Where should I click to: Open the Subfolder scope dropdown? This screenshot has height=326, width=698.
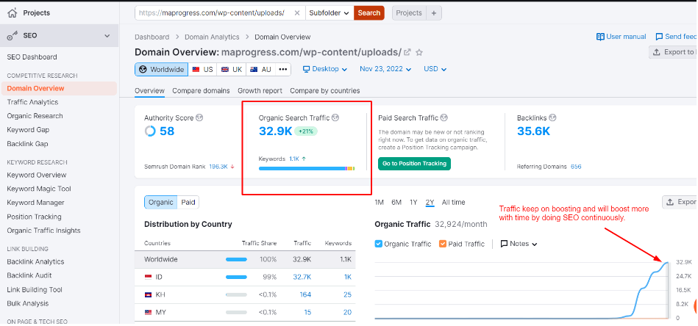[x=330, y=13]
